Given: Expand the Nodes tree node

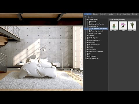Looking at the screenshot, I should 85,47.
